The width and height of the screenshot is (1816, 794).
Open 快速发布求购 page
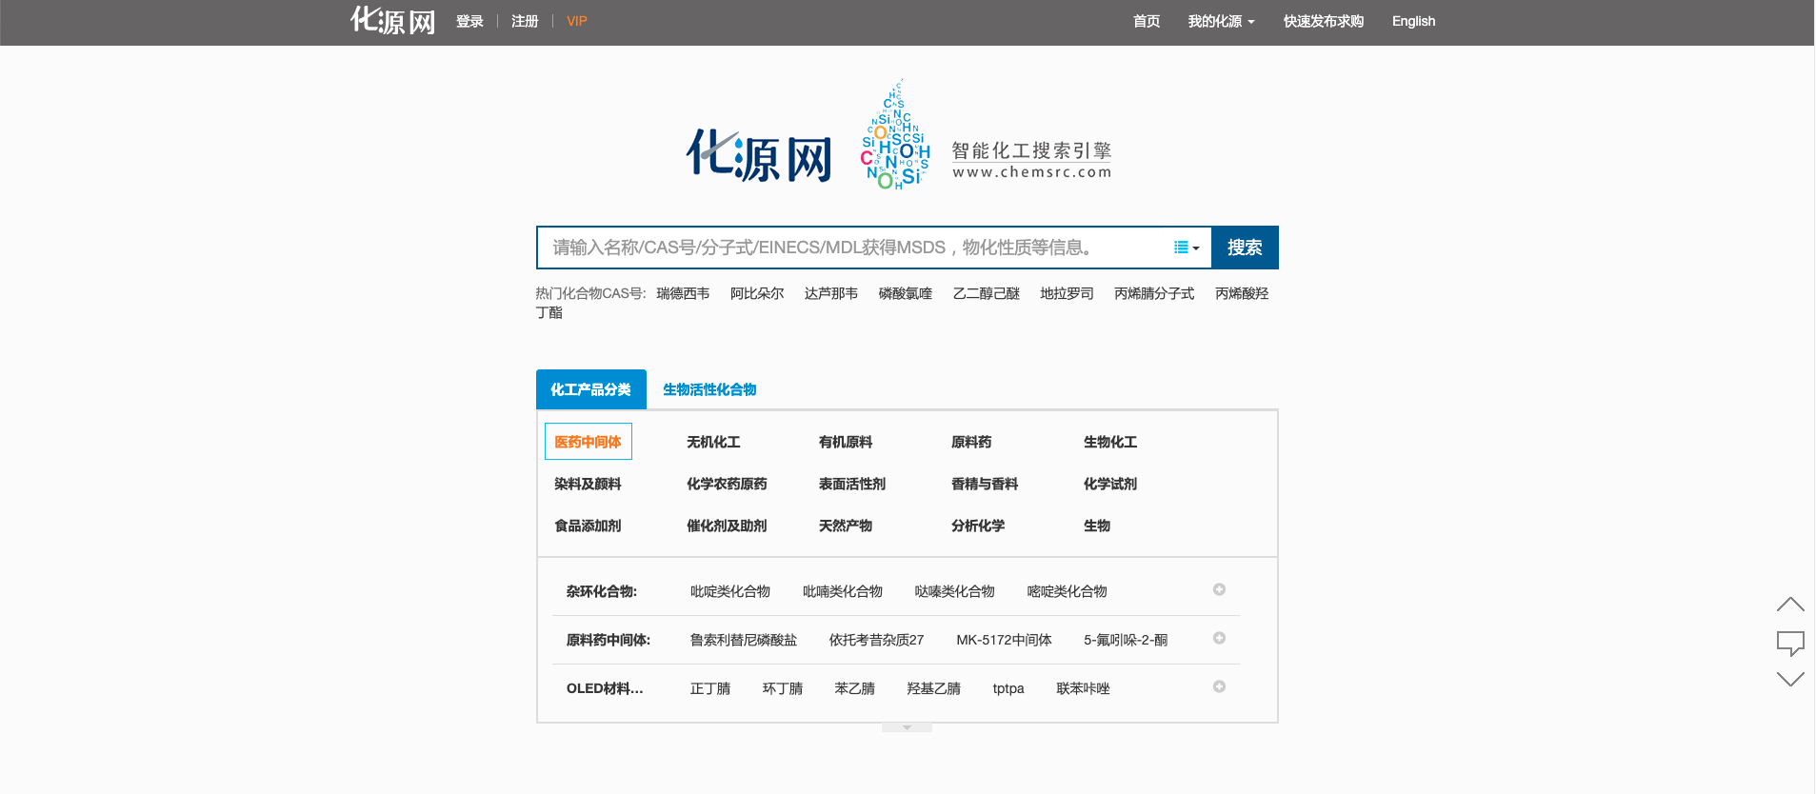[x=1324, y=21]
